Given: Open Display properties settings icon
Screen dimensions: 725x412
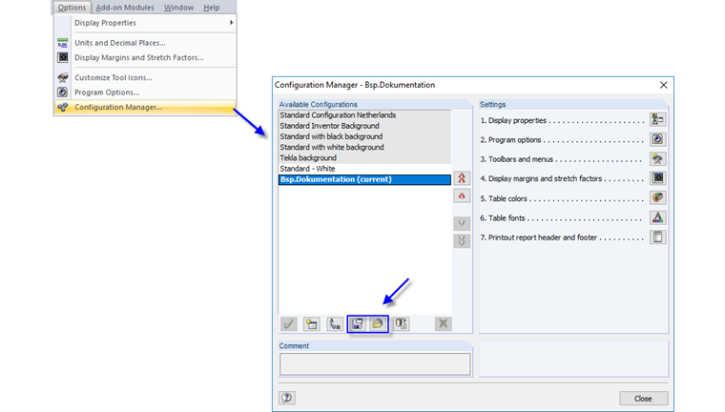Looking at the screenshot, I should click(x=657, y=120).
